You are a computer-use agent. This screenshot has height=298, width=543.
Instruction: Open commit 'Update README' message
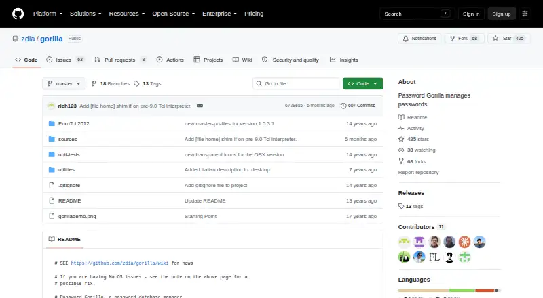(x=205, y=201)
